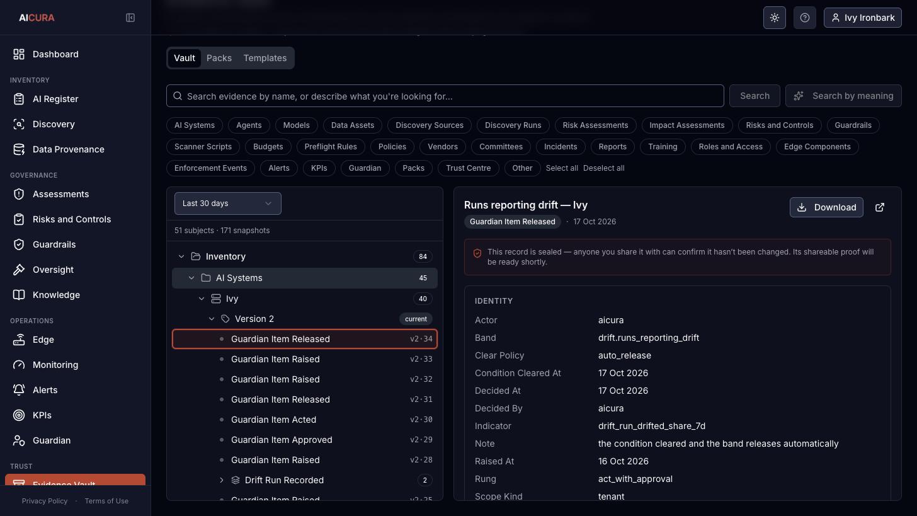917x516 pixels.
Task: Click the Oversight gavel icon
Action: (19, 270)
